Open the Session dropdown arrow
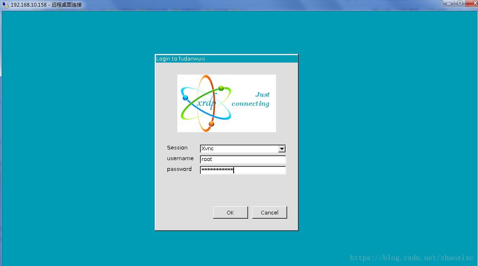The image size is (478, 266). pyautogui.click(x=282, y=149)
